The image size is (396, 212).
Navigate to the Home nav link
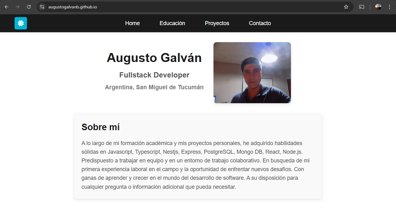point(132,23)
